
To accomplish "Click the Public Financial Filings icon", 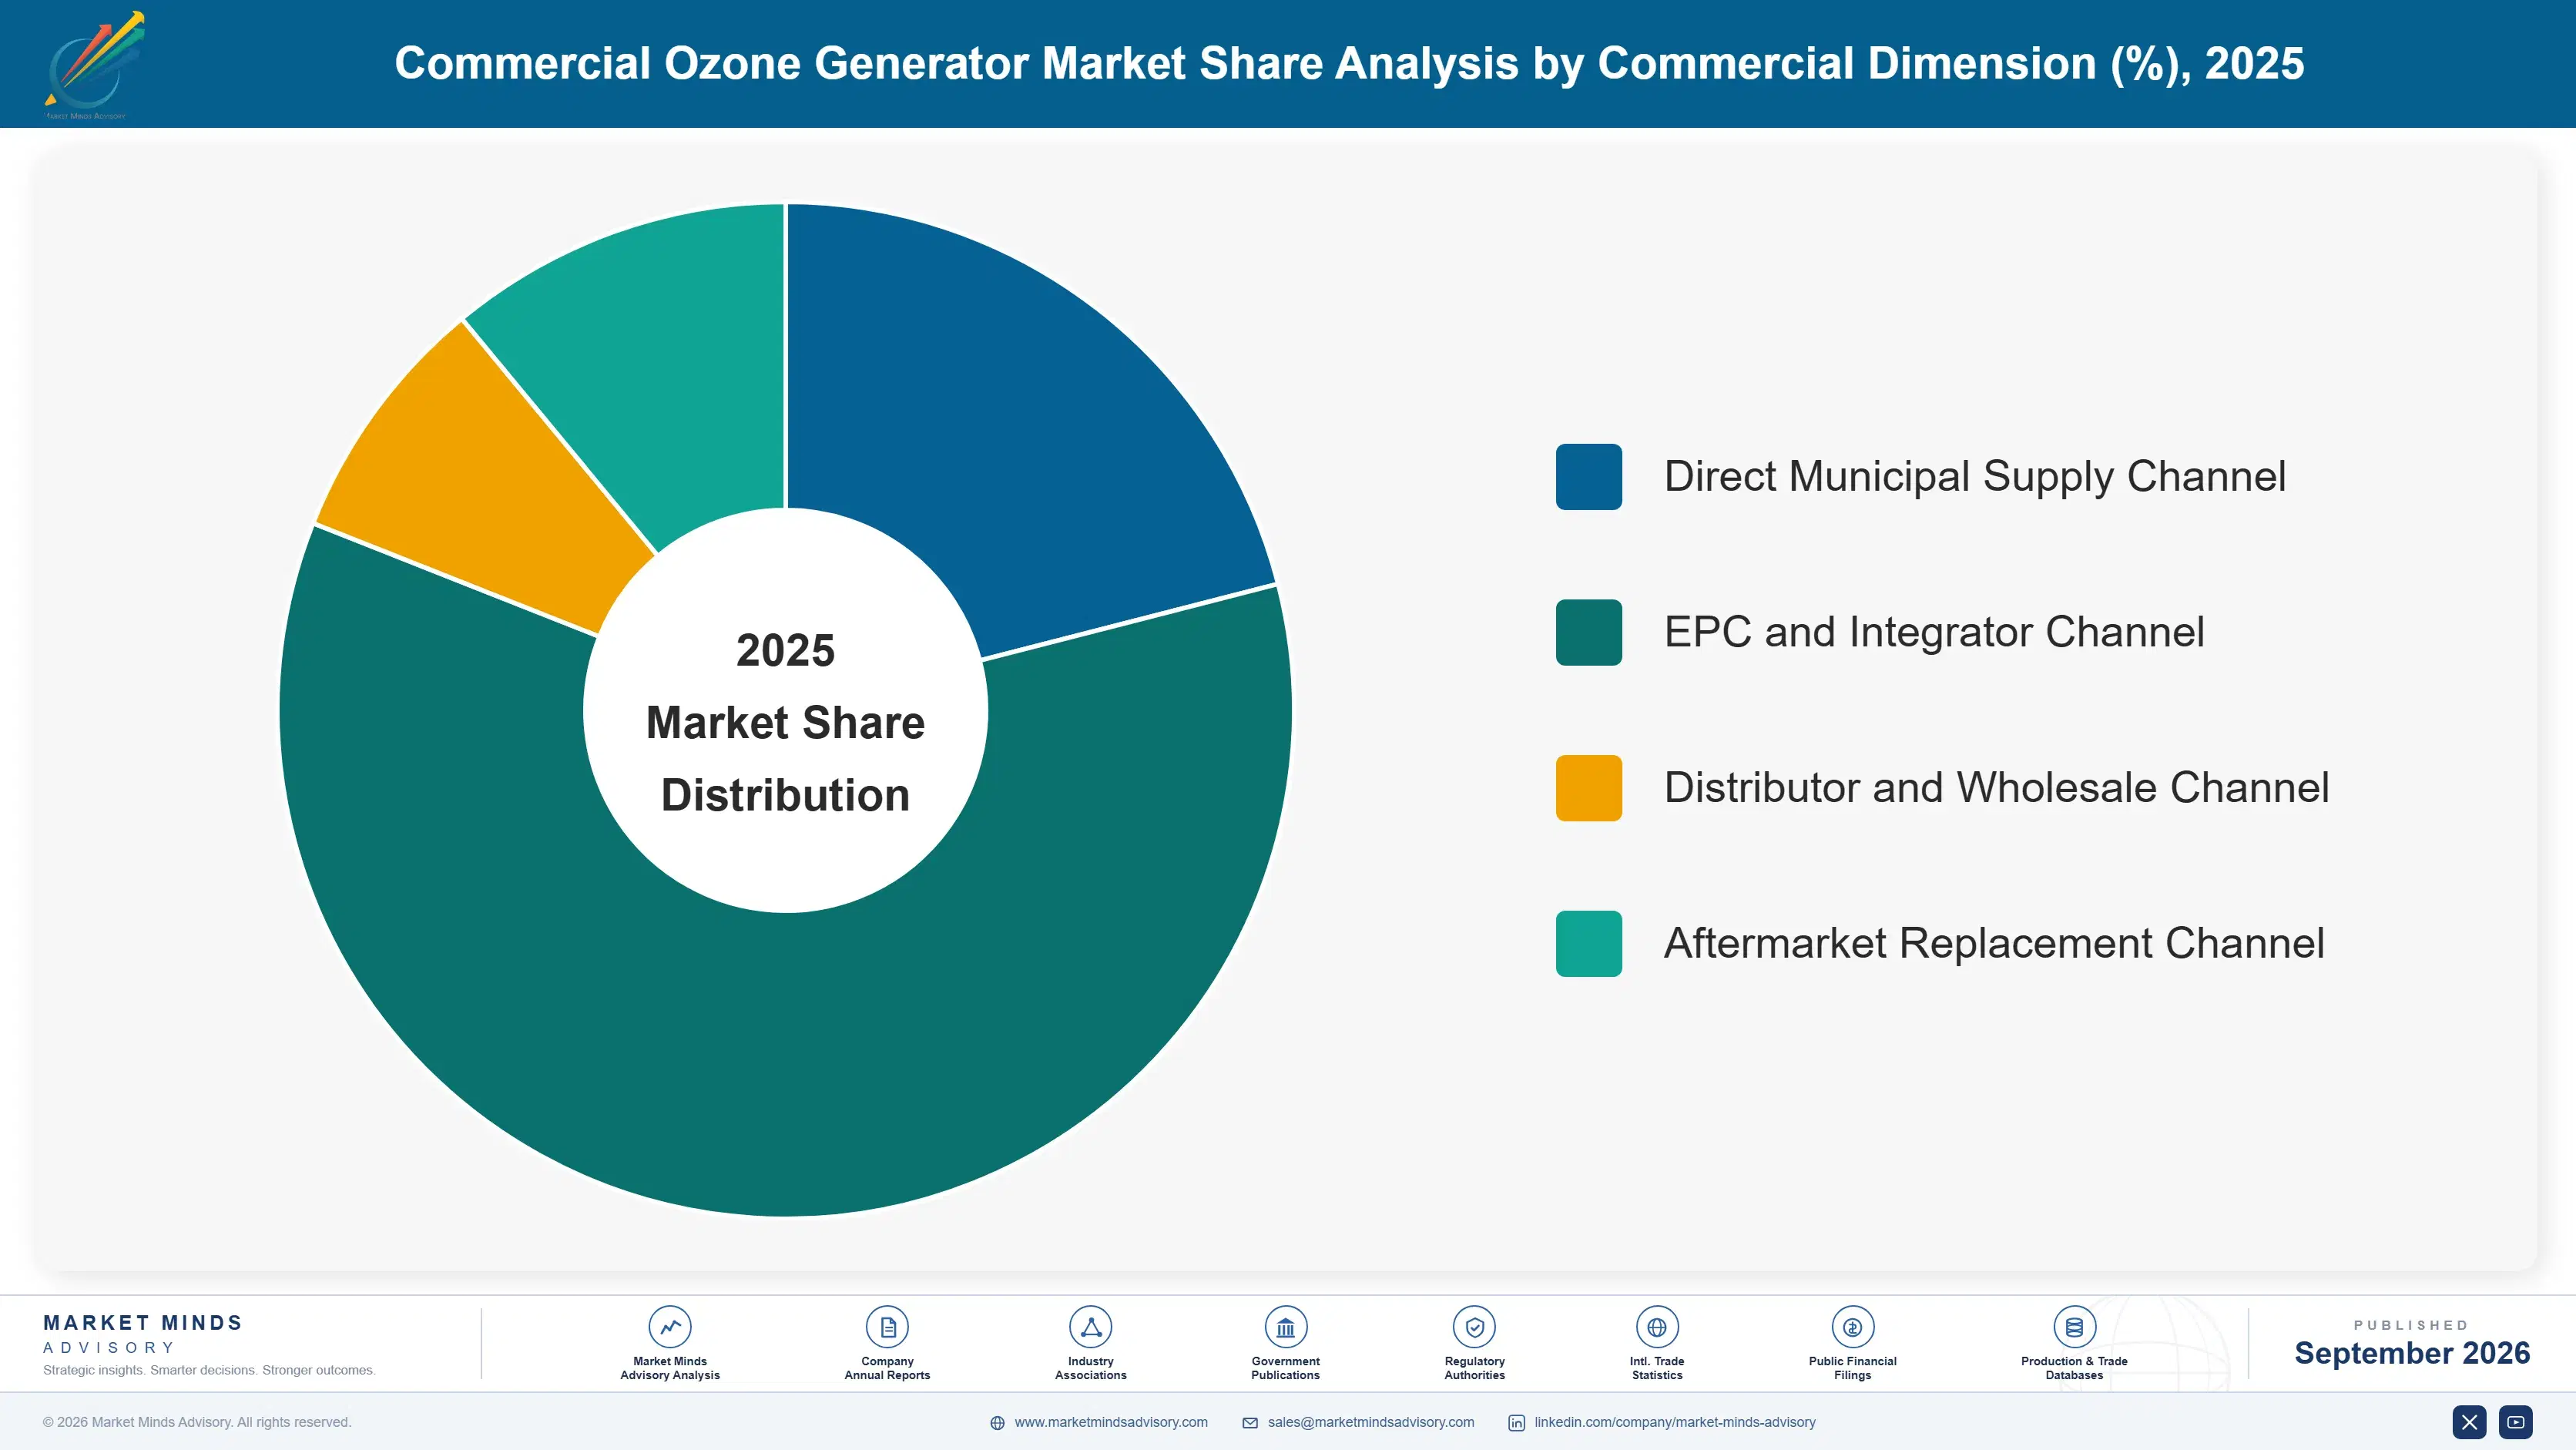I will pyautogui.click(x=1852, y=1327).
